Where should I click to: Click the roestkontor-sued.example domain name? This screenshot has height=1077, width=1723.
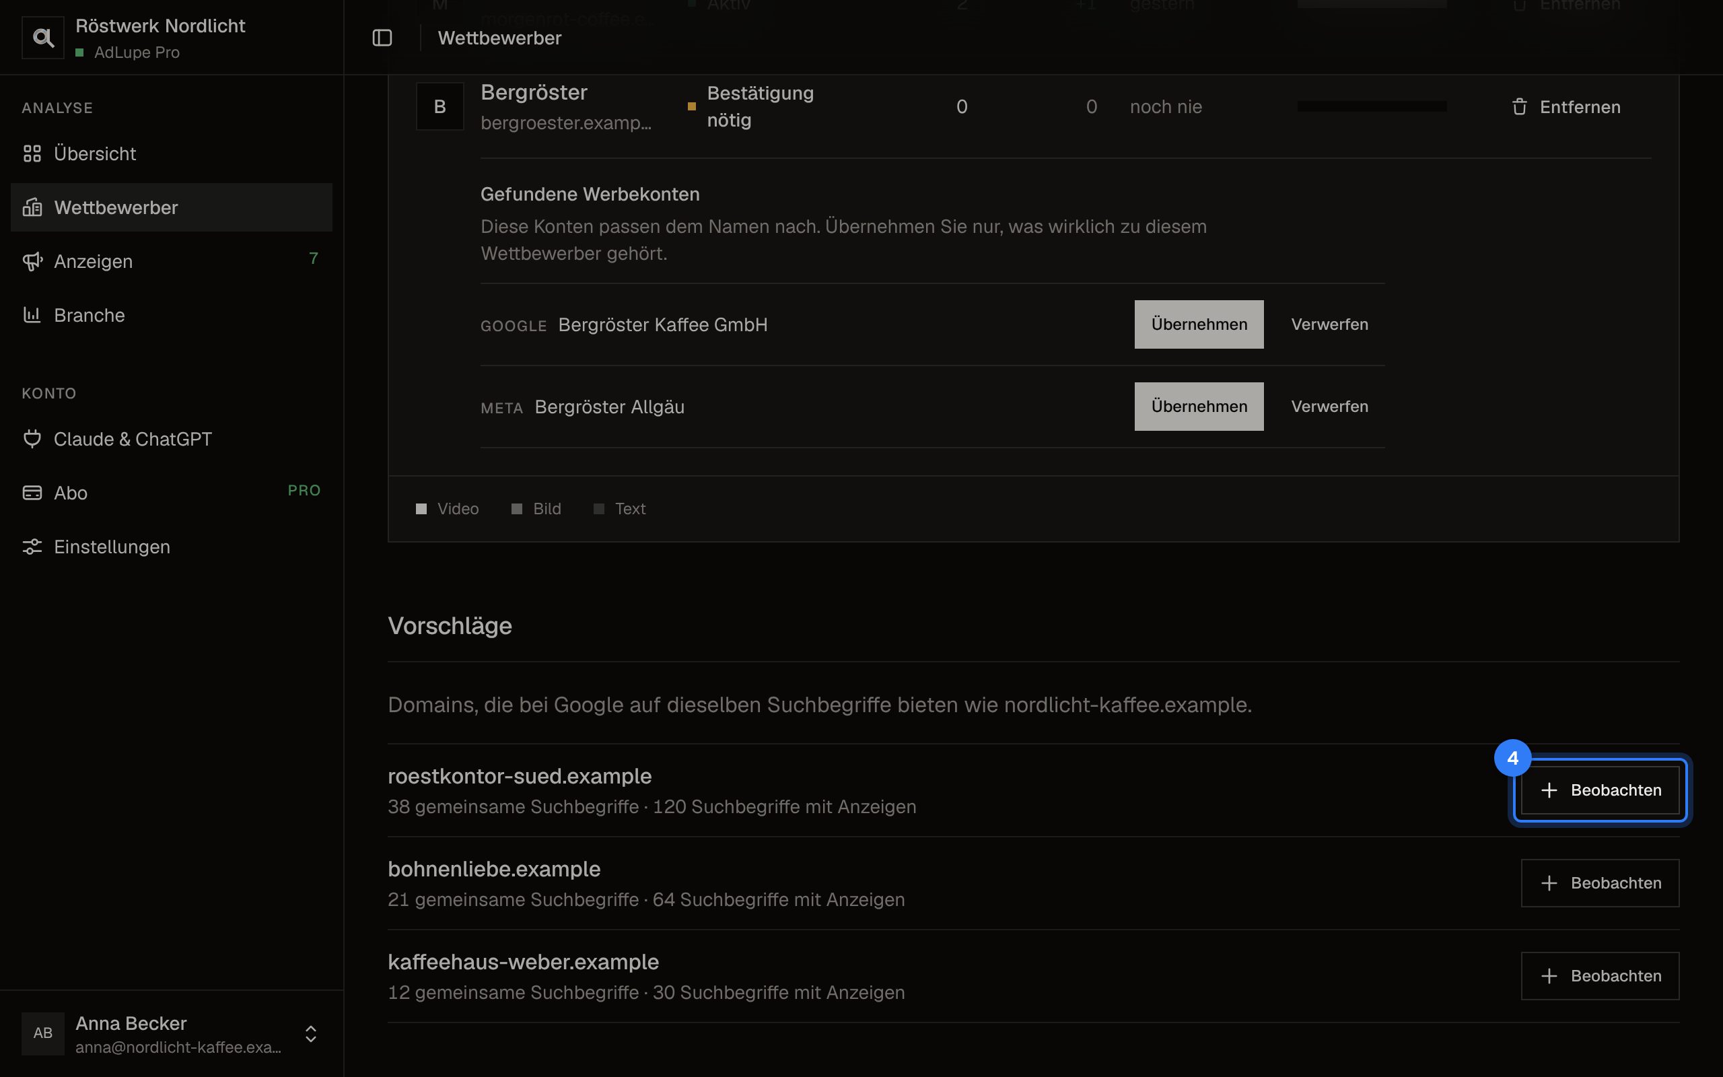point(520,775)
